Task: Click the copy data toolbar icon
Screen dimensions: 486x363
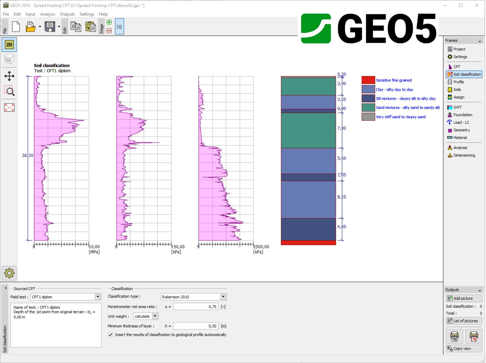Action: (x=76, y=27)
